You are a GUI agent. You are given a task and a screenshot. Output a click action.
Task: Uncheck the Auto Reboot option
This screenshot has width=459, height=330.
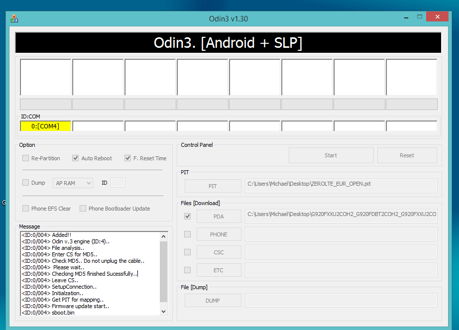tap(76, 158)
